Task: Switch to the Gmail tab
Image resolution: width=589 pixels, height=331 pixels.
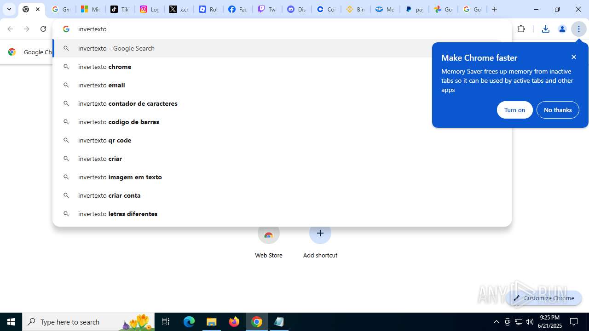Action: point(61,9)
